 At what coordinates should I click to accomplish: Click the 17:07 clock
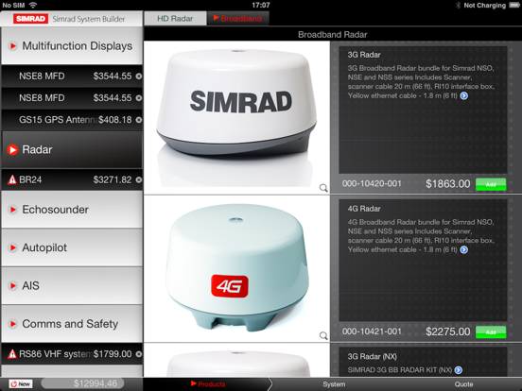pos(261,5)
